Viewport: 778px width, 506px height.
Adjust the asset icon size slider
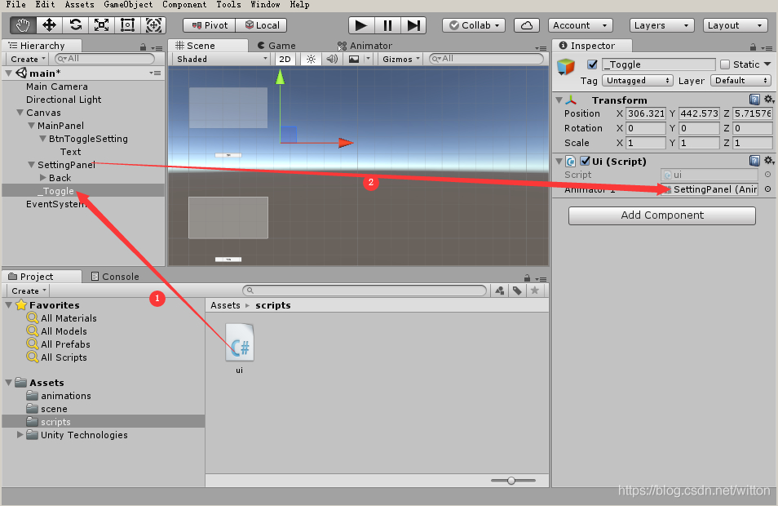tap(512, 480)
